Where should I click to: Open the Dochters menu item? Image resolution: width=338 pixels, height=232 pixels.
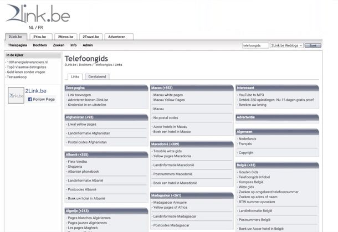[40, 45]
